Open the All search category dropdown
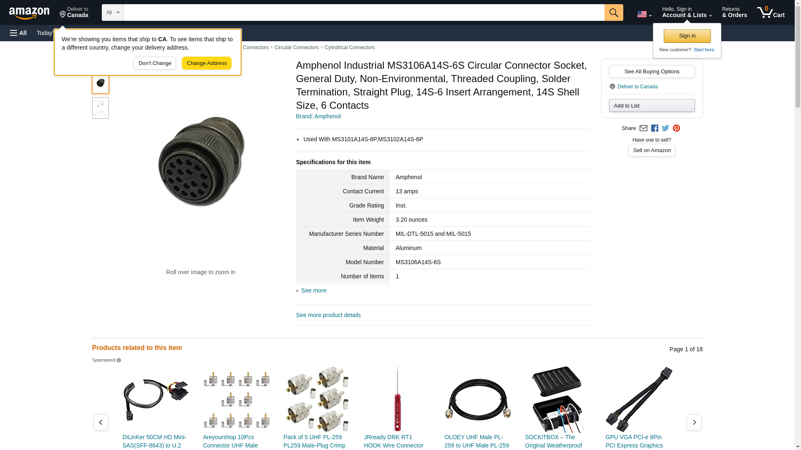Viewport: 801px width, 450px height. coord(113,12)
